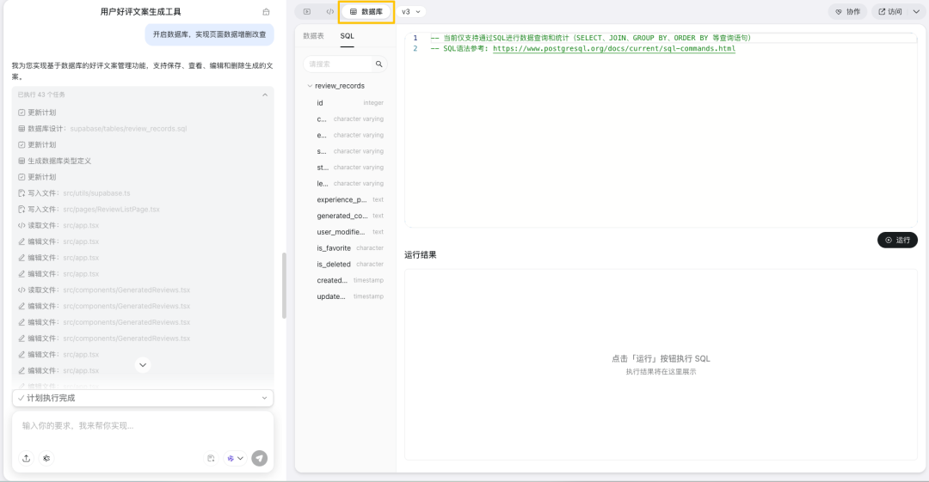Click the upload icon in chat box
The image size is (929, 482).
click(x=26, y=458)
